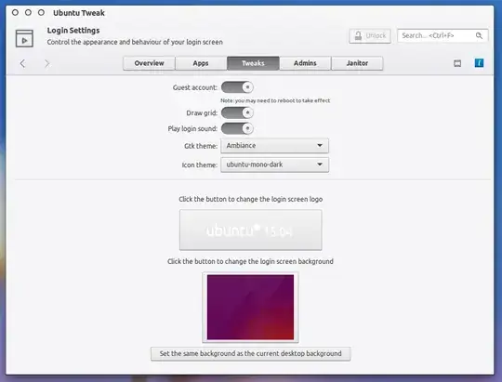Click the Login Settings heading
502x382 pixels.
[x=73, y=31]
